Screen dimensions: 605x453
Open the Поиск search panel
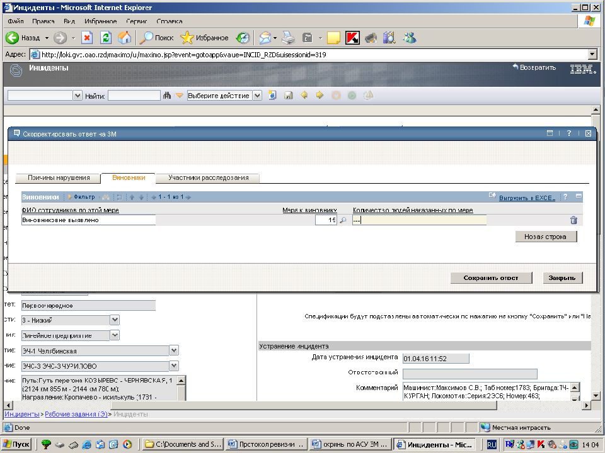pos(156,38)
